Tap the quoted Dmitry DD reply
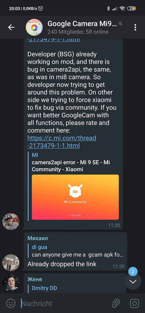Screen dimensions: 145x313 [x=77, y=289]
